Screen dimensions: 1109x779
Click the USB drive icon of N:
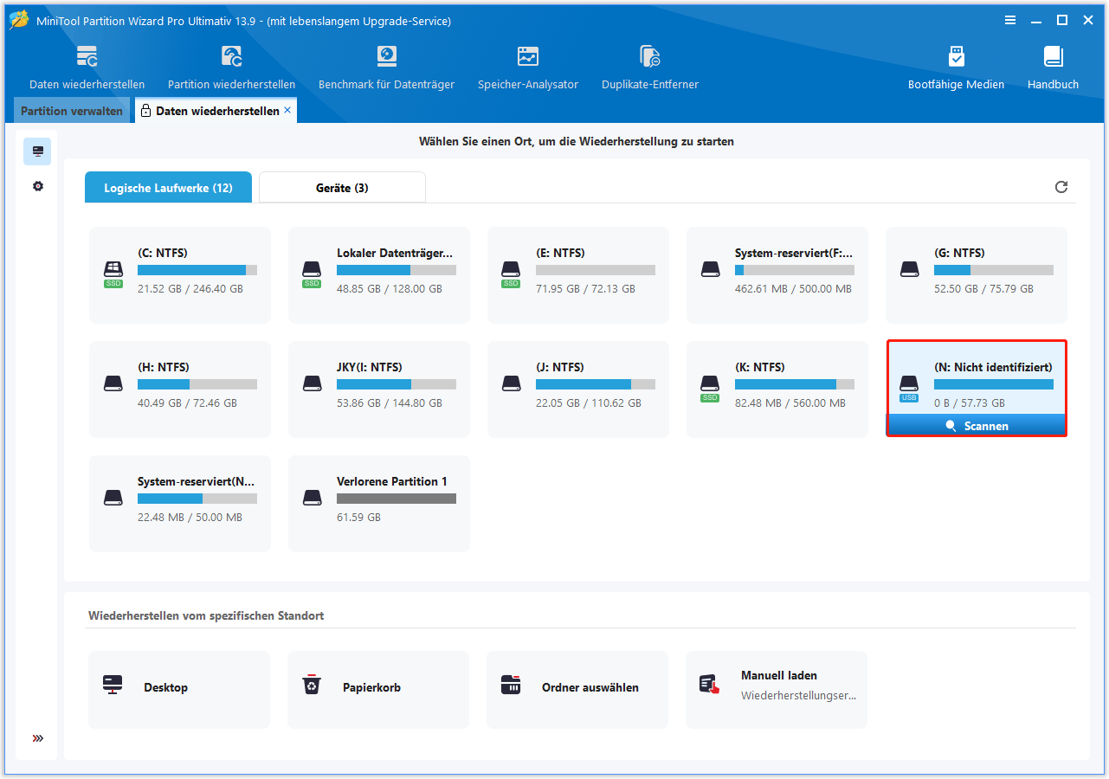(909, 388)
